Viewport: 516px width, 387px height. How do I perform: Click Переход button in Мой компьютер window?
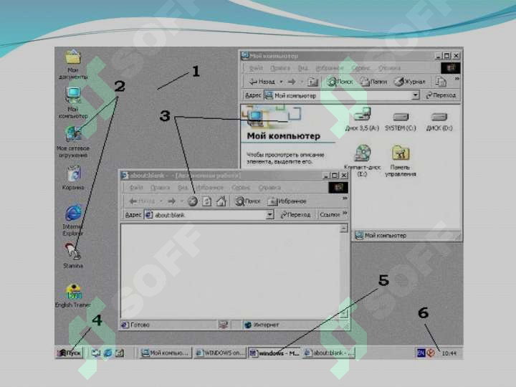tap(440, 95)
